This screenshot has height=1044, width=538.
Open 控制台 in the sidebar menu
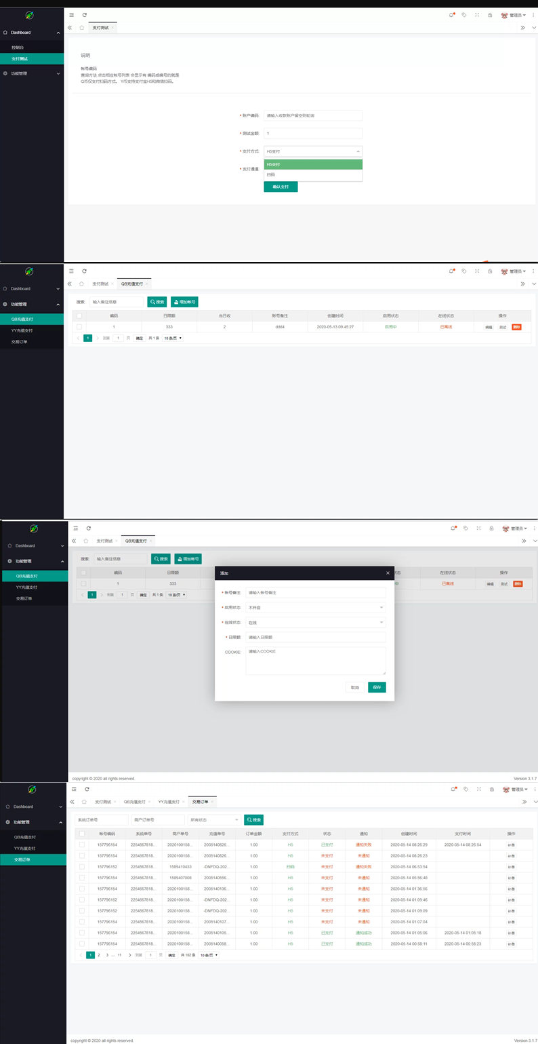pyautogui.click(x=18, y=47)
